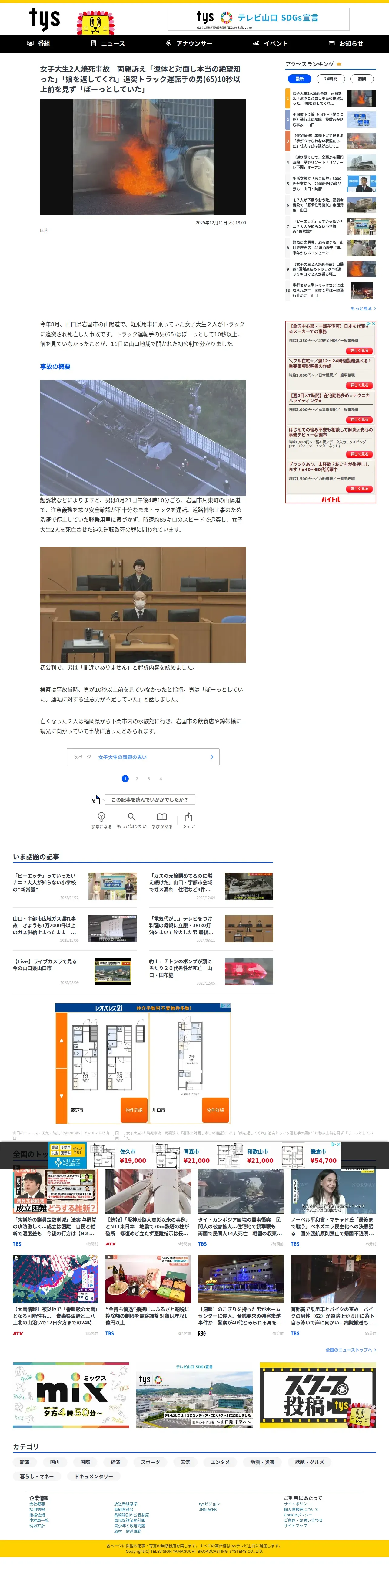Click the yellow lion mascot icon
Viewport: 389px width, 1594px height.
pos(96,23)
